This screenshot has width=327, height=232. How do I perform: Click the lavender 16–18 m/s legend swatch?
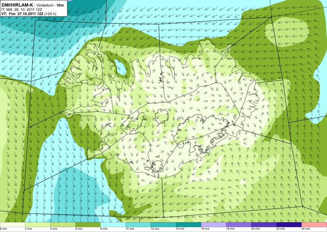pyautogui.click(x=214, y=225)
